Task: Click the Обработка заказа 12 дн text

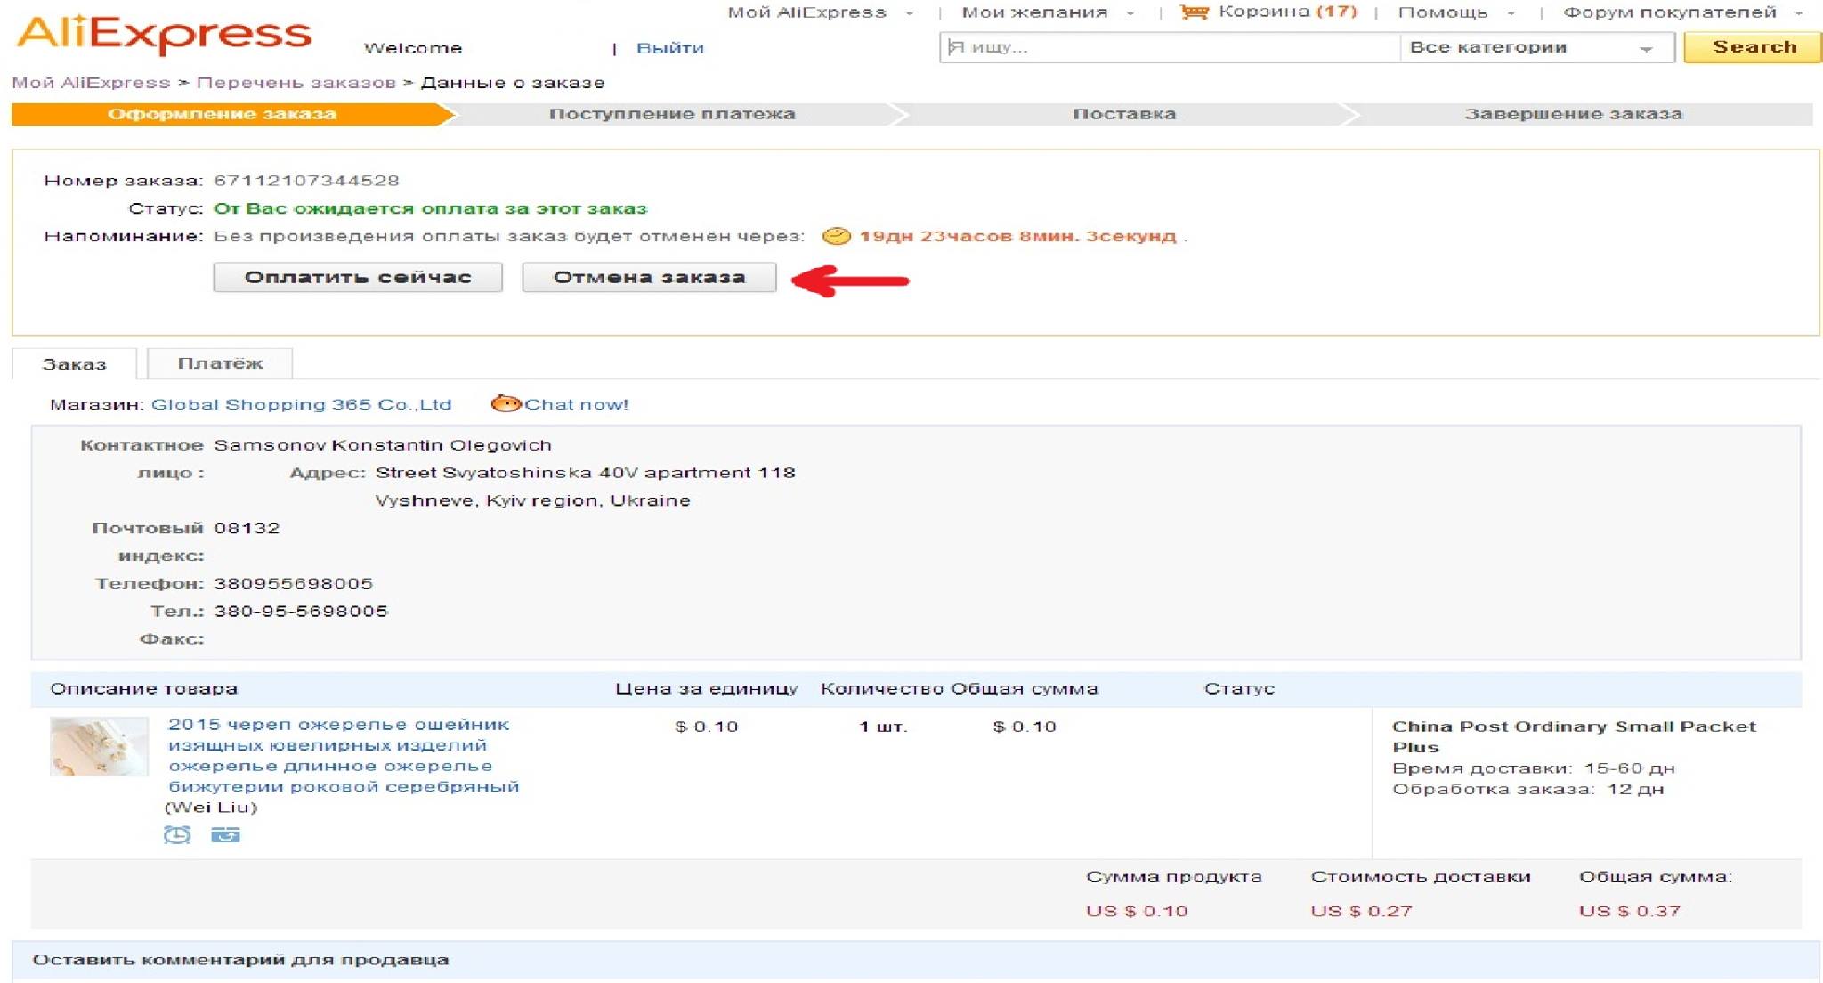Action: coord(1527,789)
